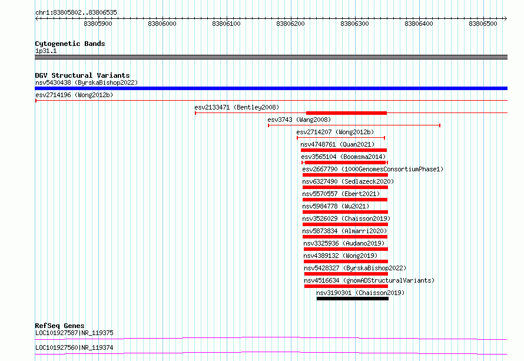The image size is (524, 361).
Task: Click the nsv4389132 Wong2019 variant label
Action: click(x=340, y=256)
